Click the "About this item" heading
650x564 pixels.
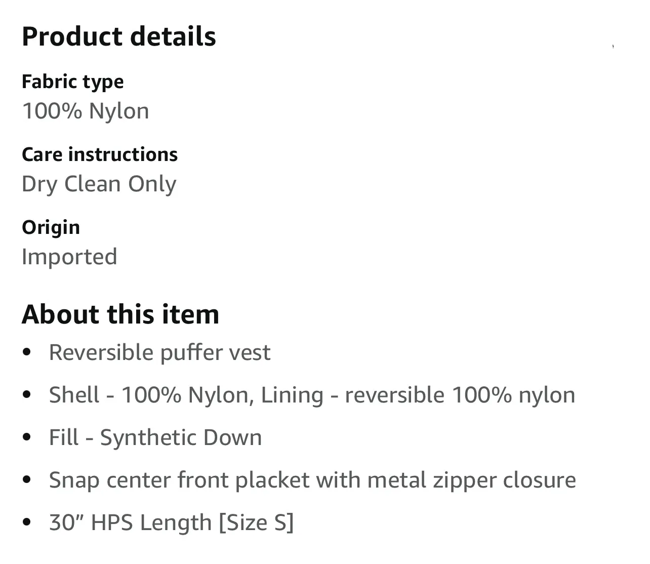[120, 314]
